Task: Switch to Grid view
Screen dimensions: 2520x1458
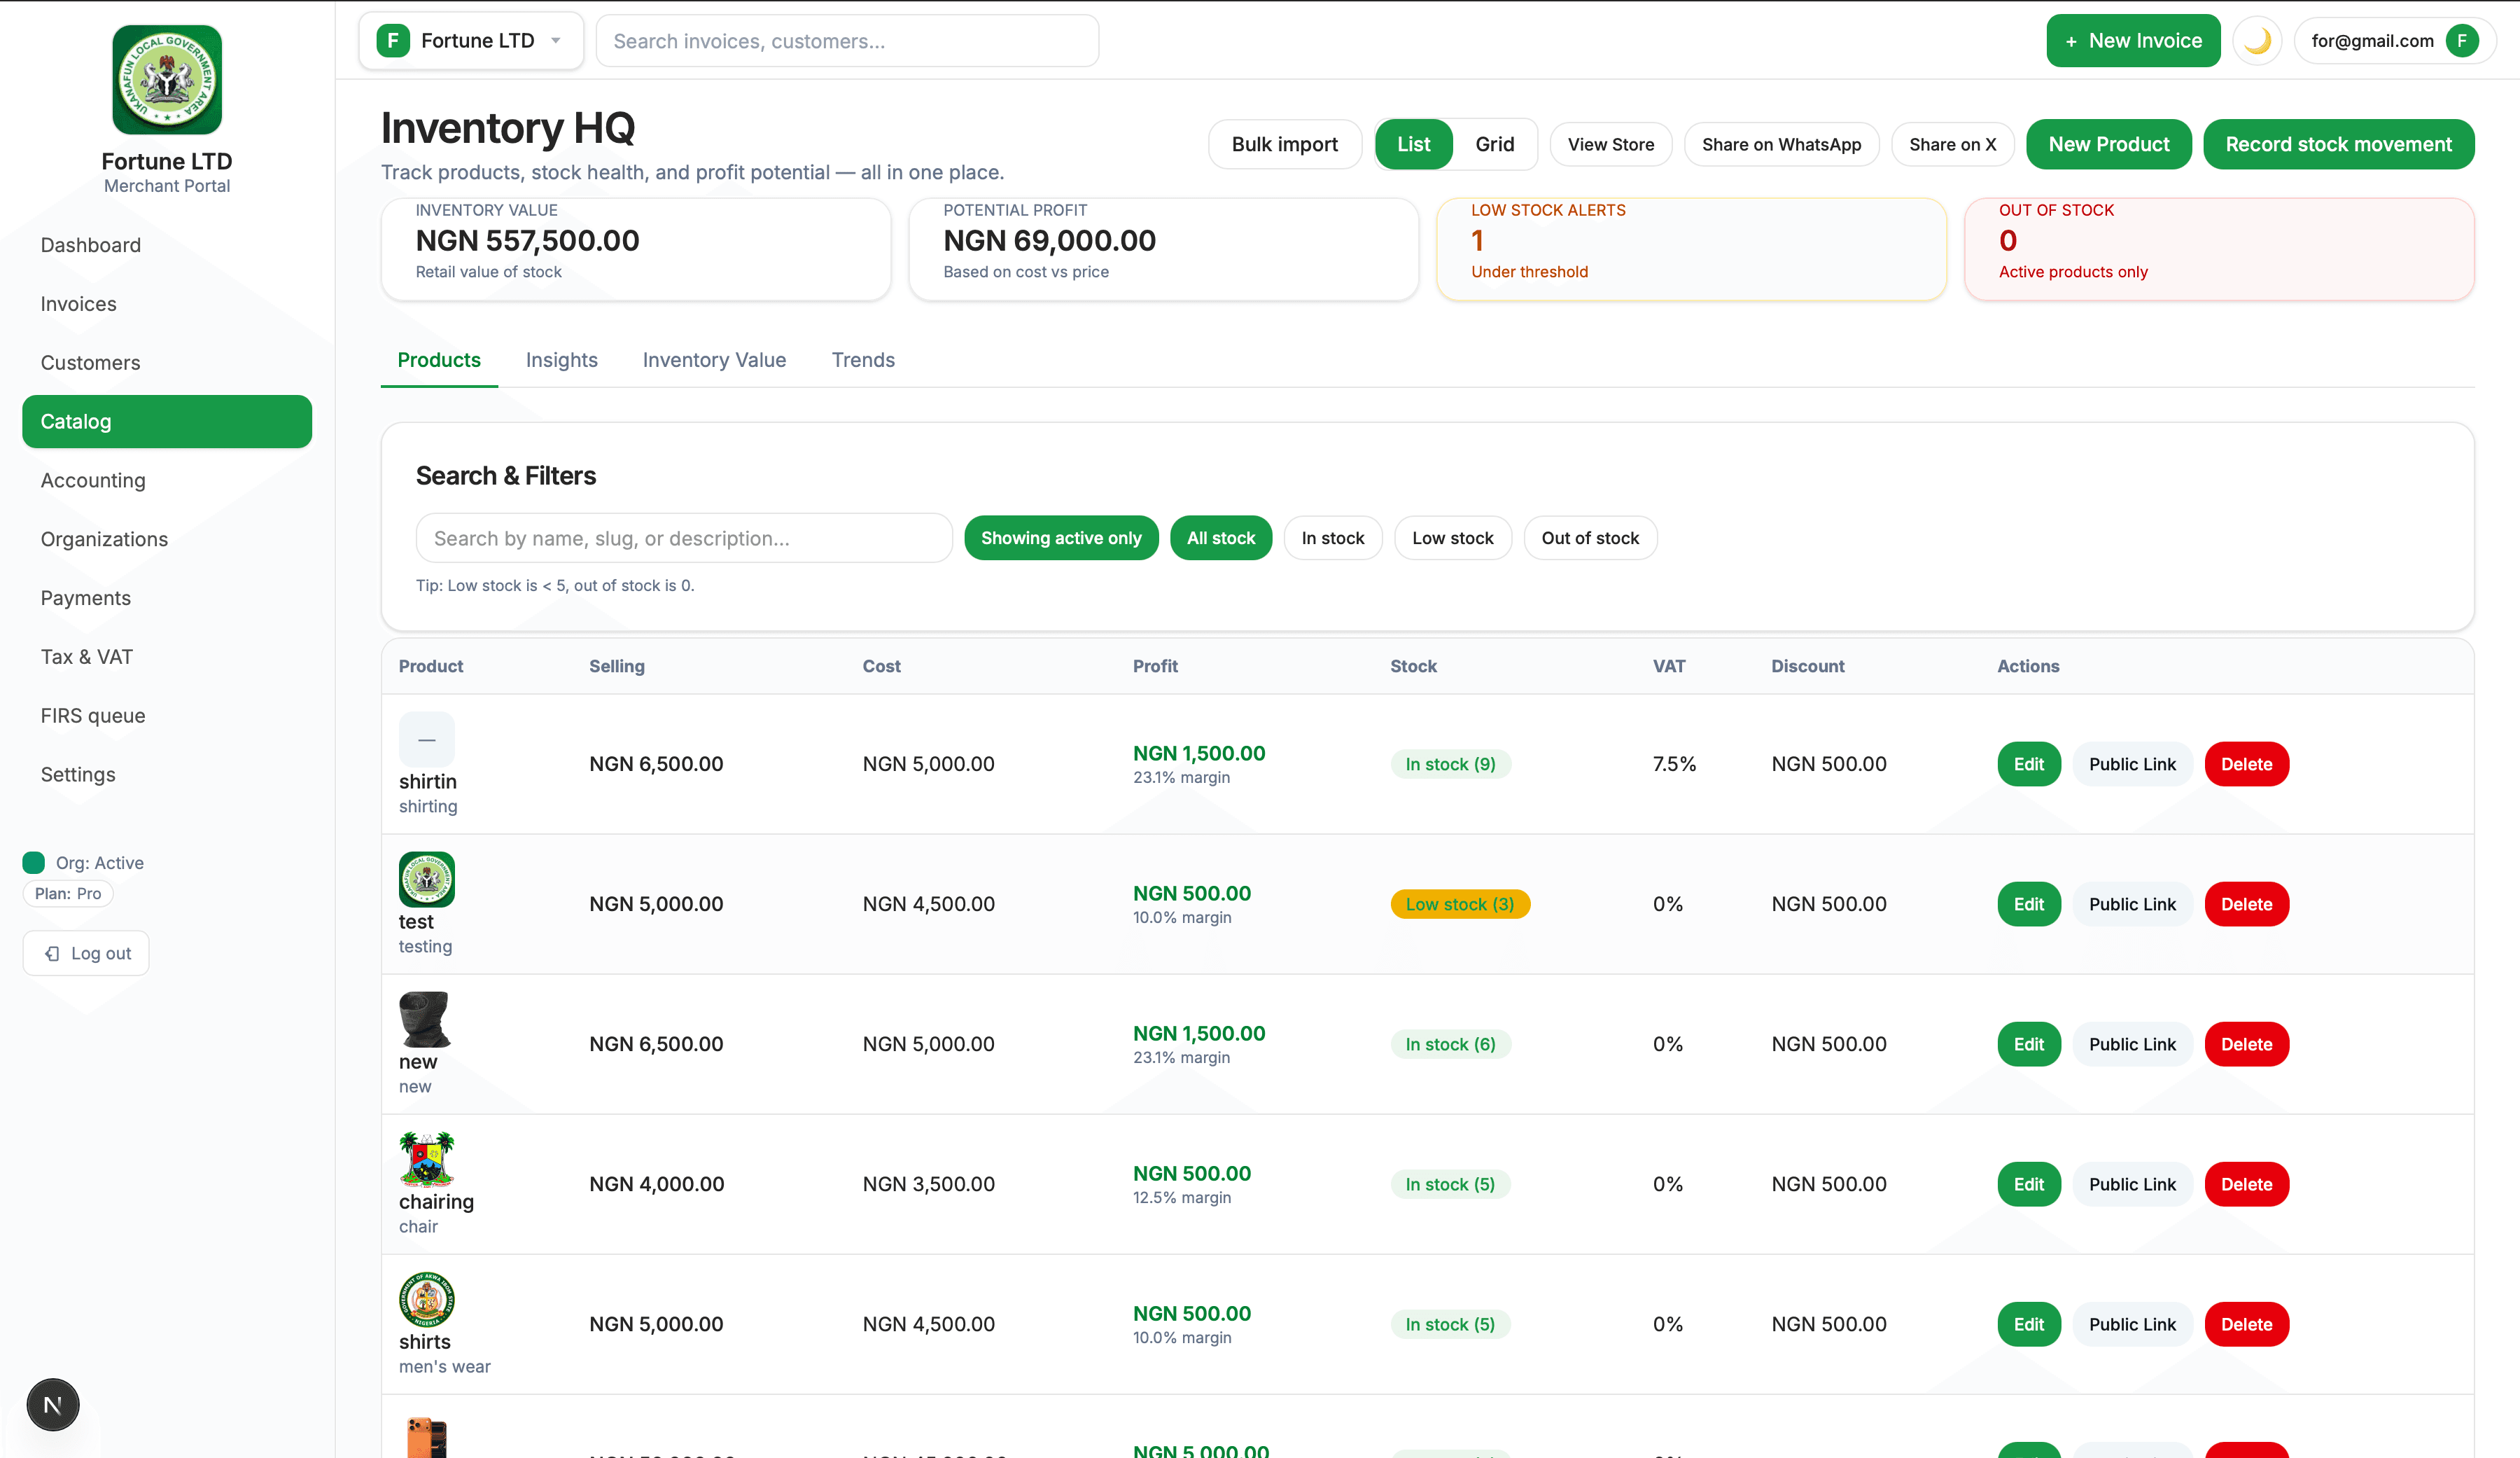Action: (1494, 144)
